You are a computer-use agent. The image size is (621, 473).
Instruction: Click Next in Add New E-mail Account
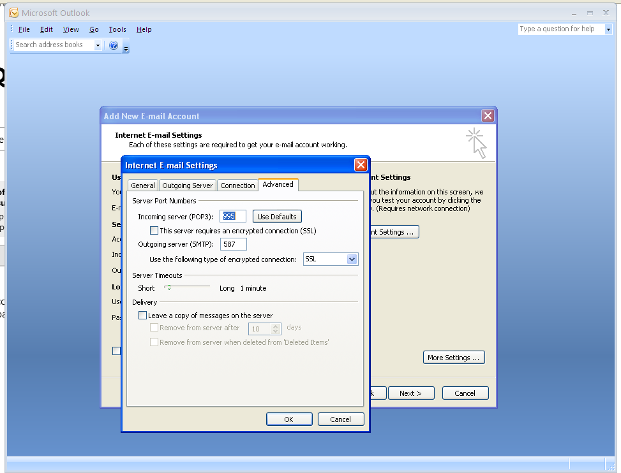pos(411,393)
